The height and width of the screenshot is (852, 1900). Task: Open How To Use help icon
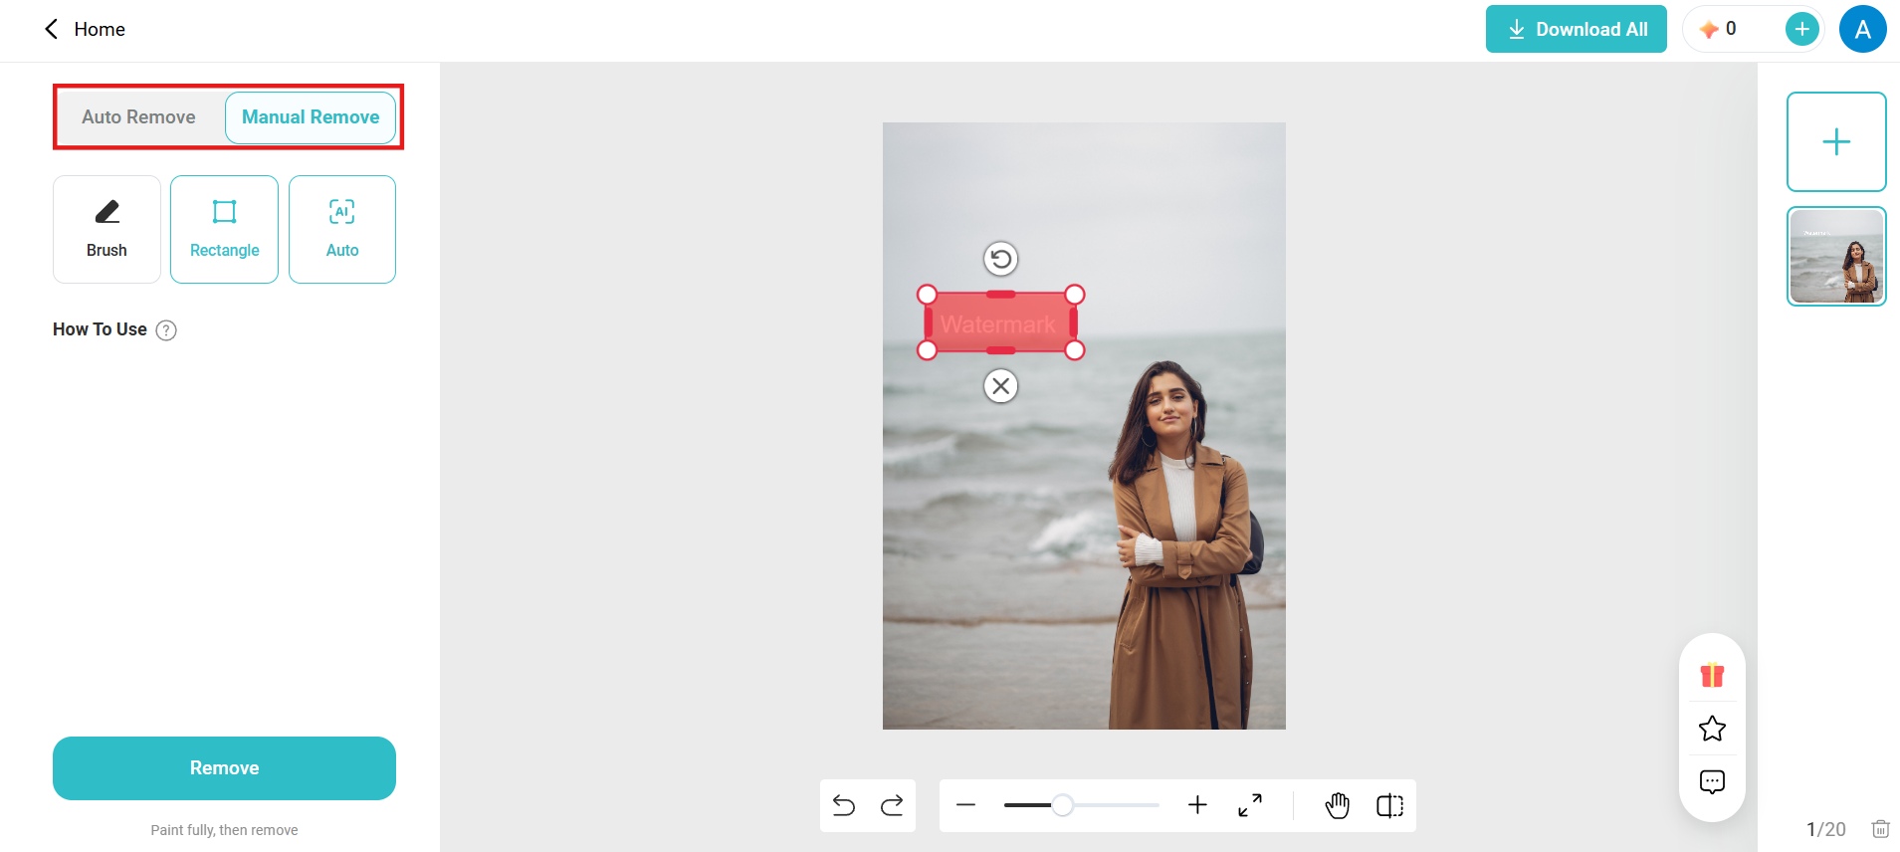(167, 330)
